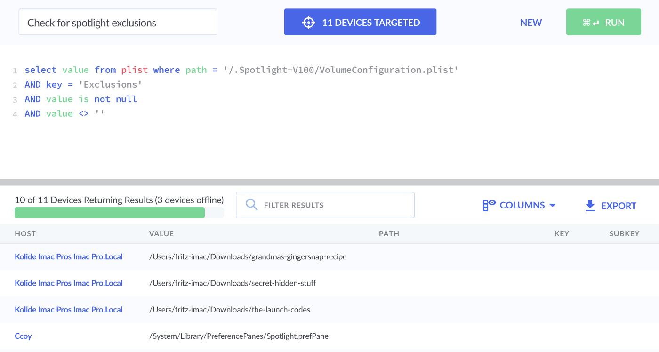Image resolution: width=659 pixels, height=352 pixels.
Task: Click the green results progress bar
Action: [110, 213]
